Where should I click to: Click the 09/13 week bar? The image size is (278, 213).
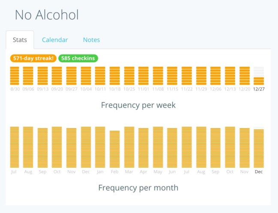(x=42, y=76)
